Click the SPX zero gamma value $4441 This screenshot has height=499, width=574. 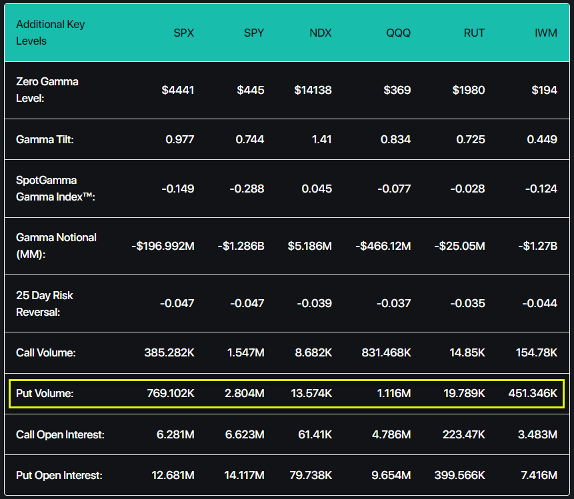(x=177, y=90)
